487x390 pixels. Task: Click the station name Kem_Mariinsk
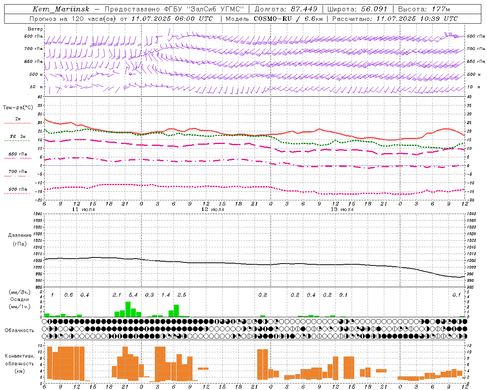click(61, 9)
